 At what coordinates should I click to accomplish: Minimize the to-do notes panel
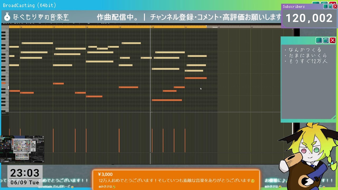[319, 40]
